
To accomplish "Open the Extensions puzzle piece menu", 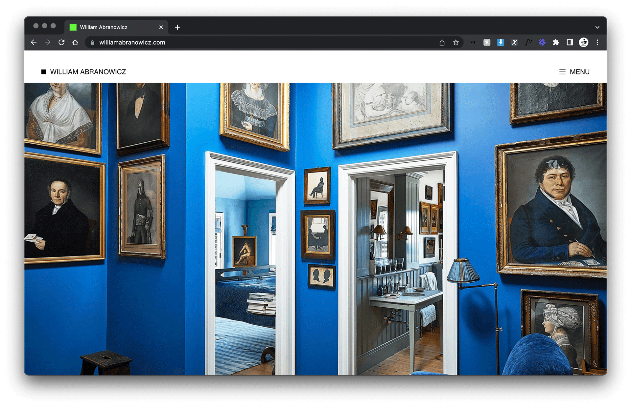I will coord(556,42).
